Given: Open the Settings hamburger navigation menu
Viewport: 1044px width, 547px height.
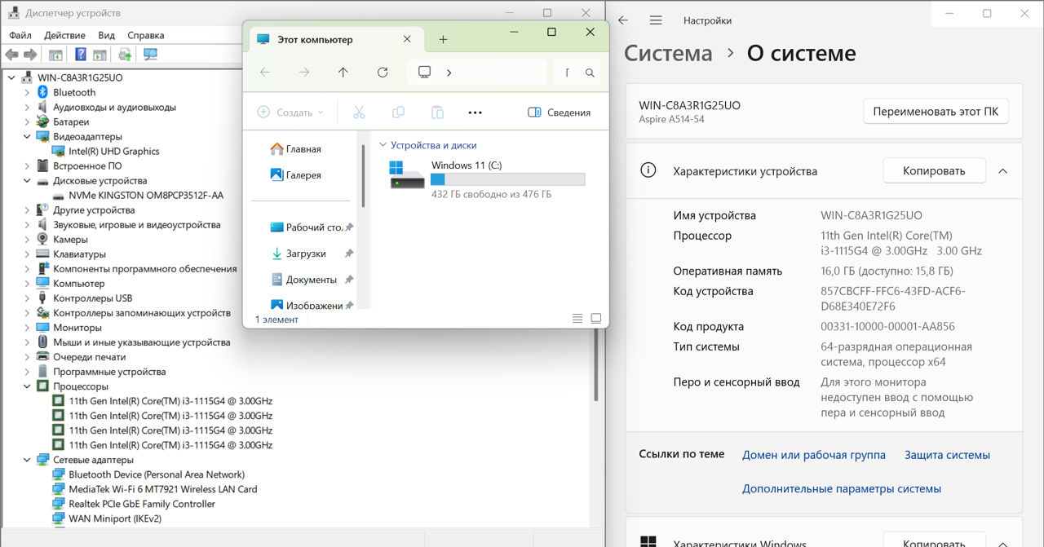Looking at the screenshot, I should pos(656,20).
